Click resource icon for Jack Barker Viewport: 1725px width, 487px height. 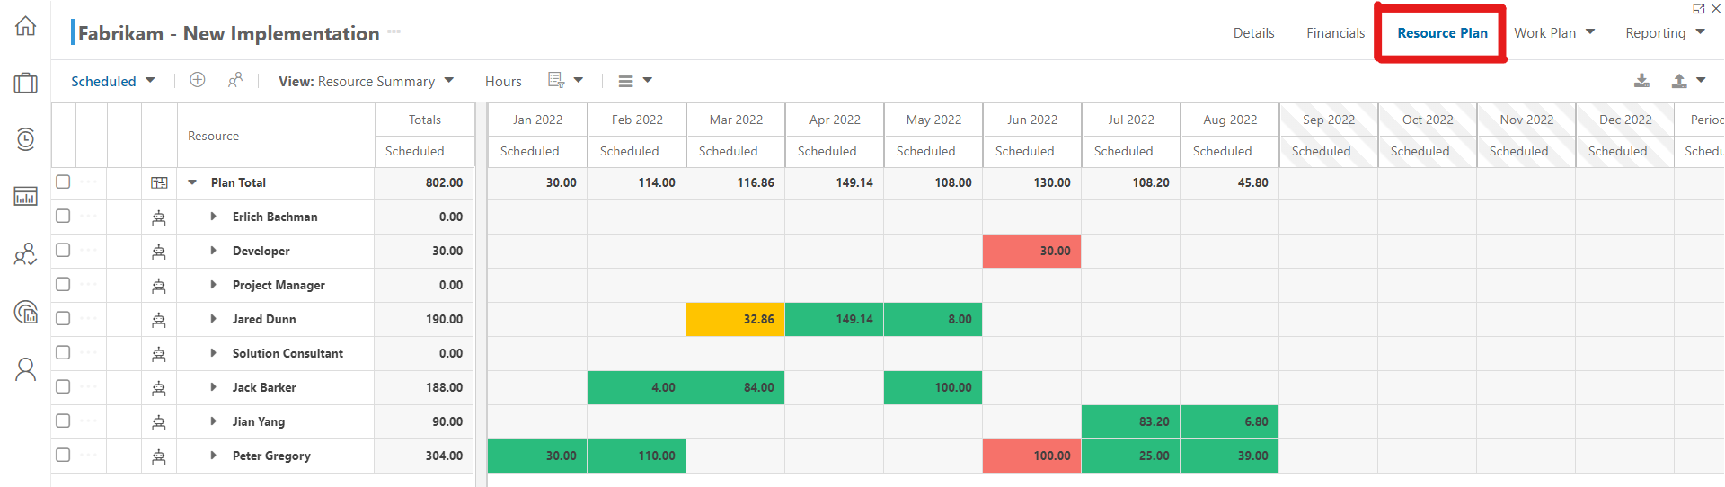click(x=159, y=387)
